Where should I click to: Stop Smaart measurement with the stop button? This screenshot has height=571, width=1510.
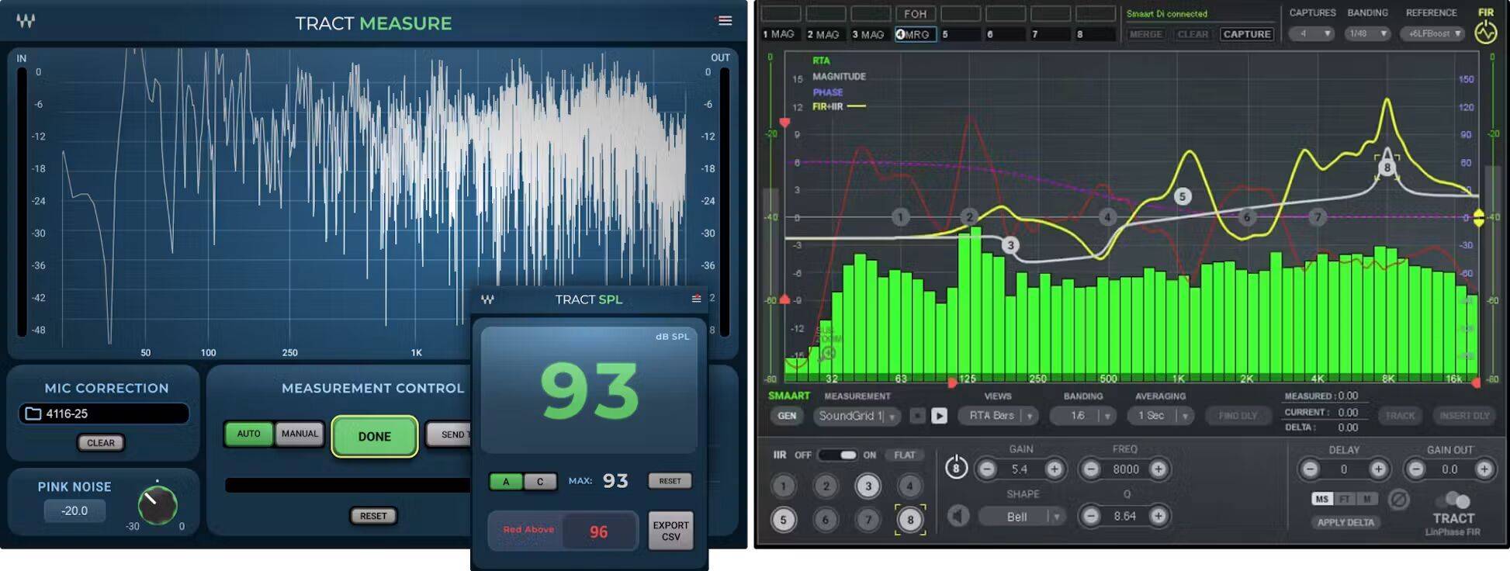pos(917,416)
